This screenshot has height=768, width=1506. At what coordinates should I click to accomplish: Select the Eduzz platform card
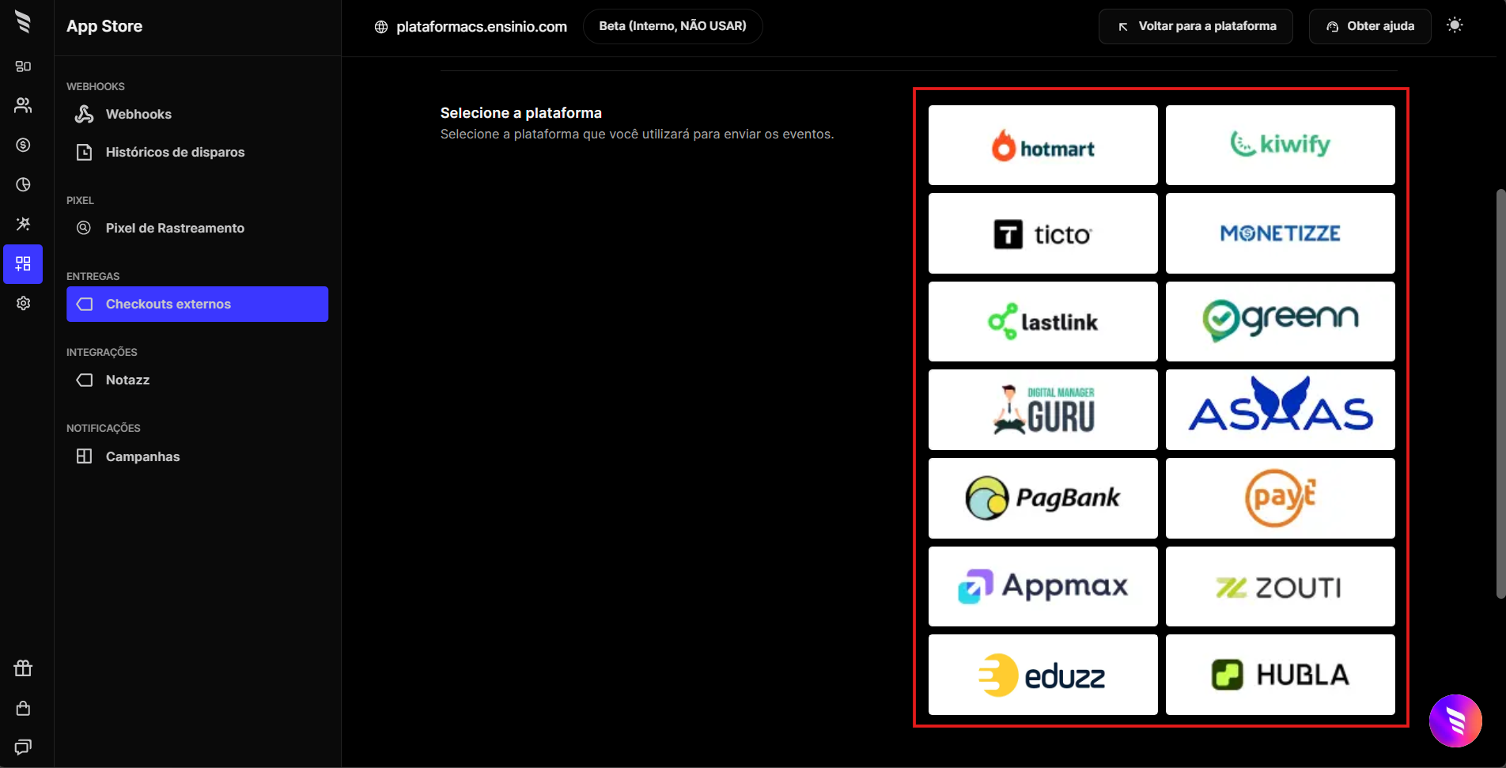(x=1042, y=675)
